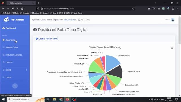Viewport: 181px width, 102px height.
Task: Click the shield tracking protection icon
Action: [x=38, y=8]
